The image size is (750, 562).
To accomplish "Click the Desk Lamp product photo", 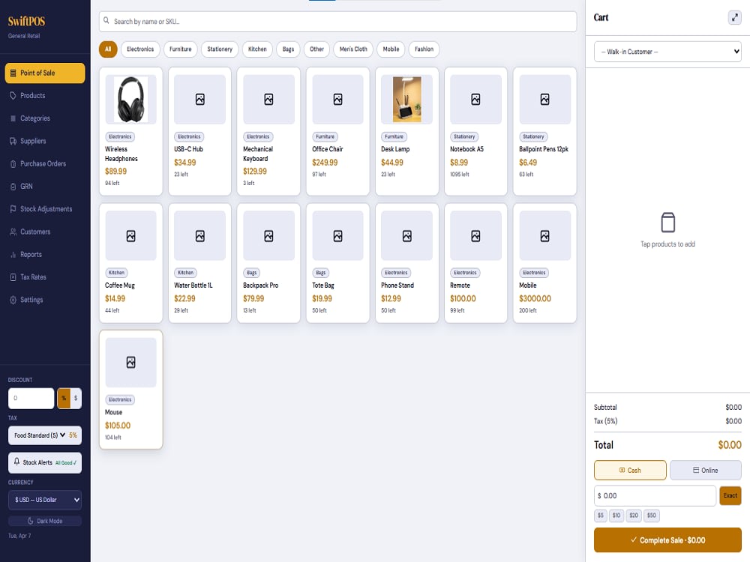I will tap(406, 100).
